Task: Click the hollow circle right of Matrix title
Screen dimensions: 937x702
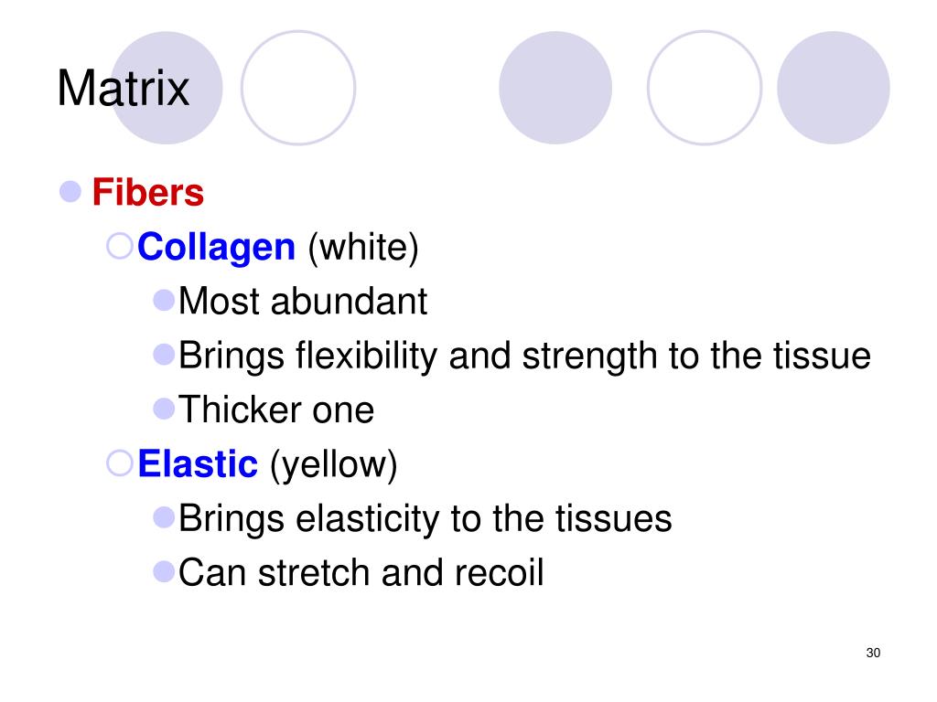Action: [x=298, y=88]
